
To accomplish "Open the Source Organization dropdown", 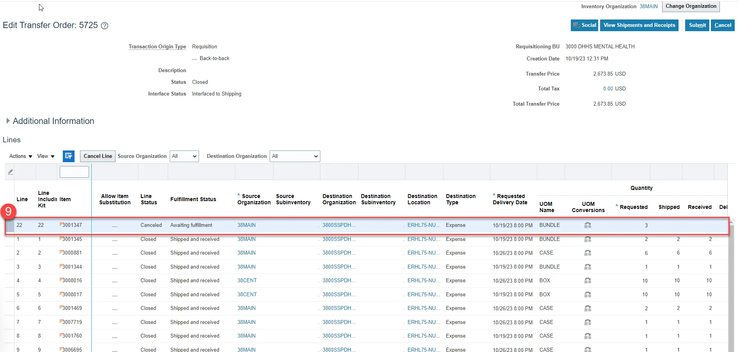I will point(184,156).
